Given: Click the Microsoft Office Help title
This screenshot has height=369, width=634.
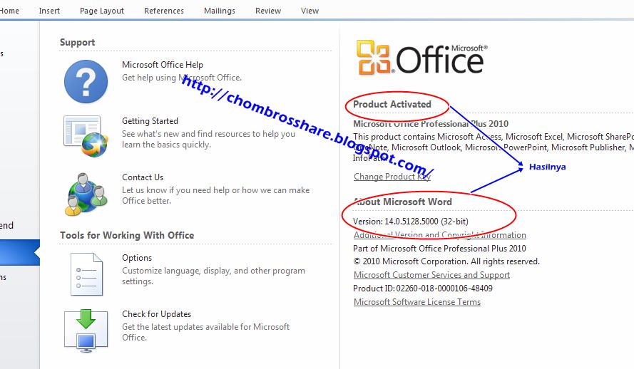Looking at the screenshot, I should [163, 65].
